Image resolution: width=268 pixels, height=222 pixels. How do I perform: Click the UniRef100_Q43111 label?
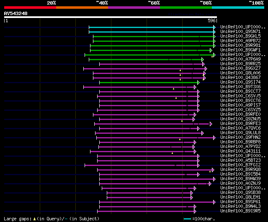tap(240, 151)
